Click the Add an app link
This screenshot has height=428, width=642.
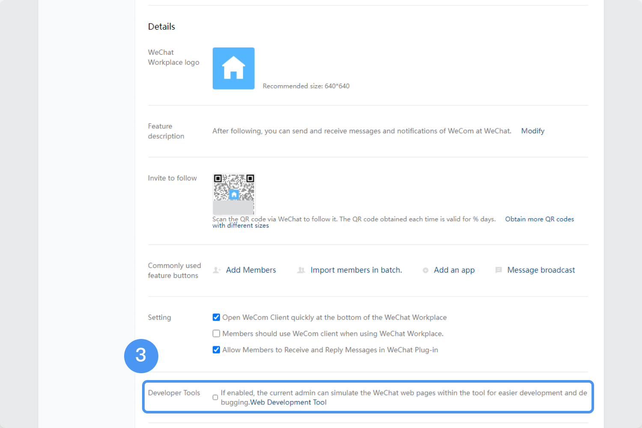coord(454,270)
